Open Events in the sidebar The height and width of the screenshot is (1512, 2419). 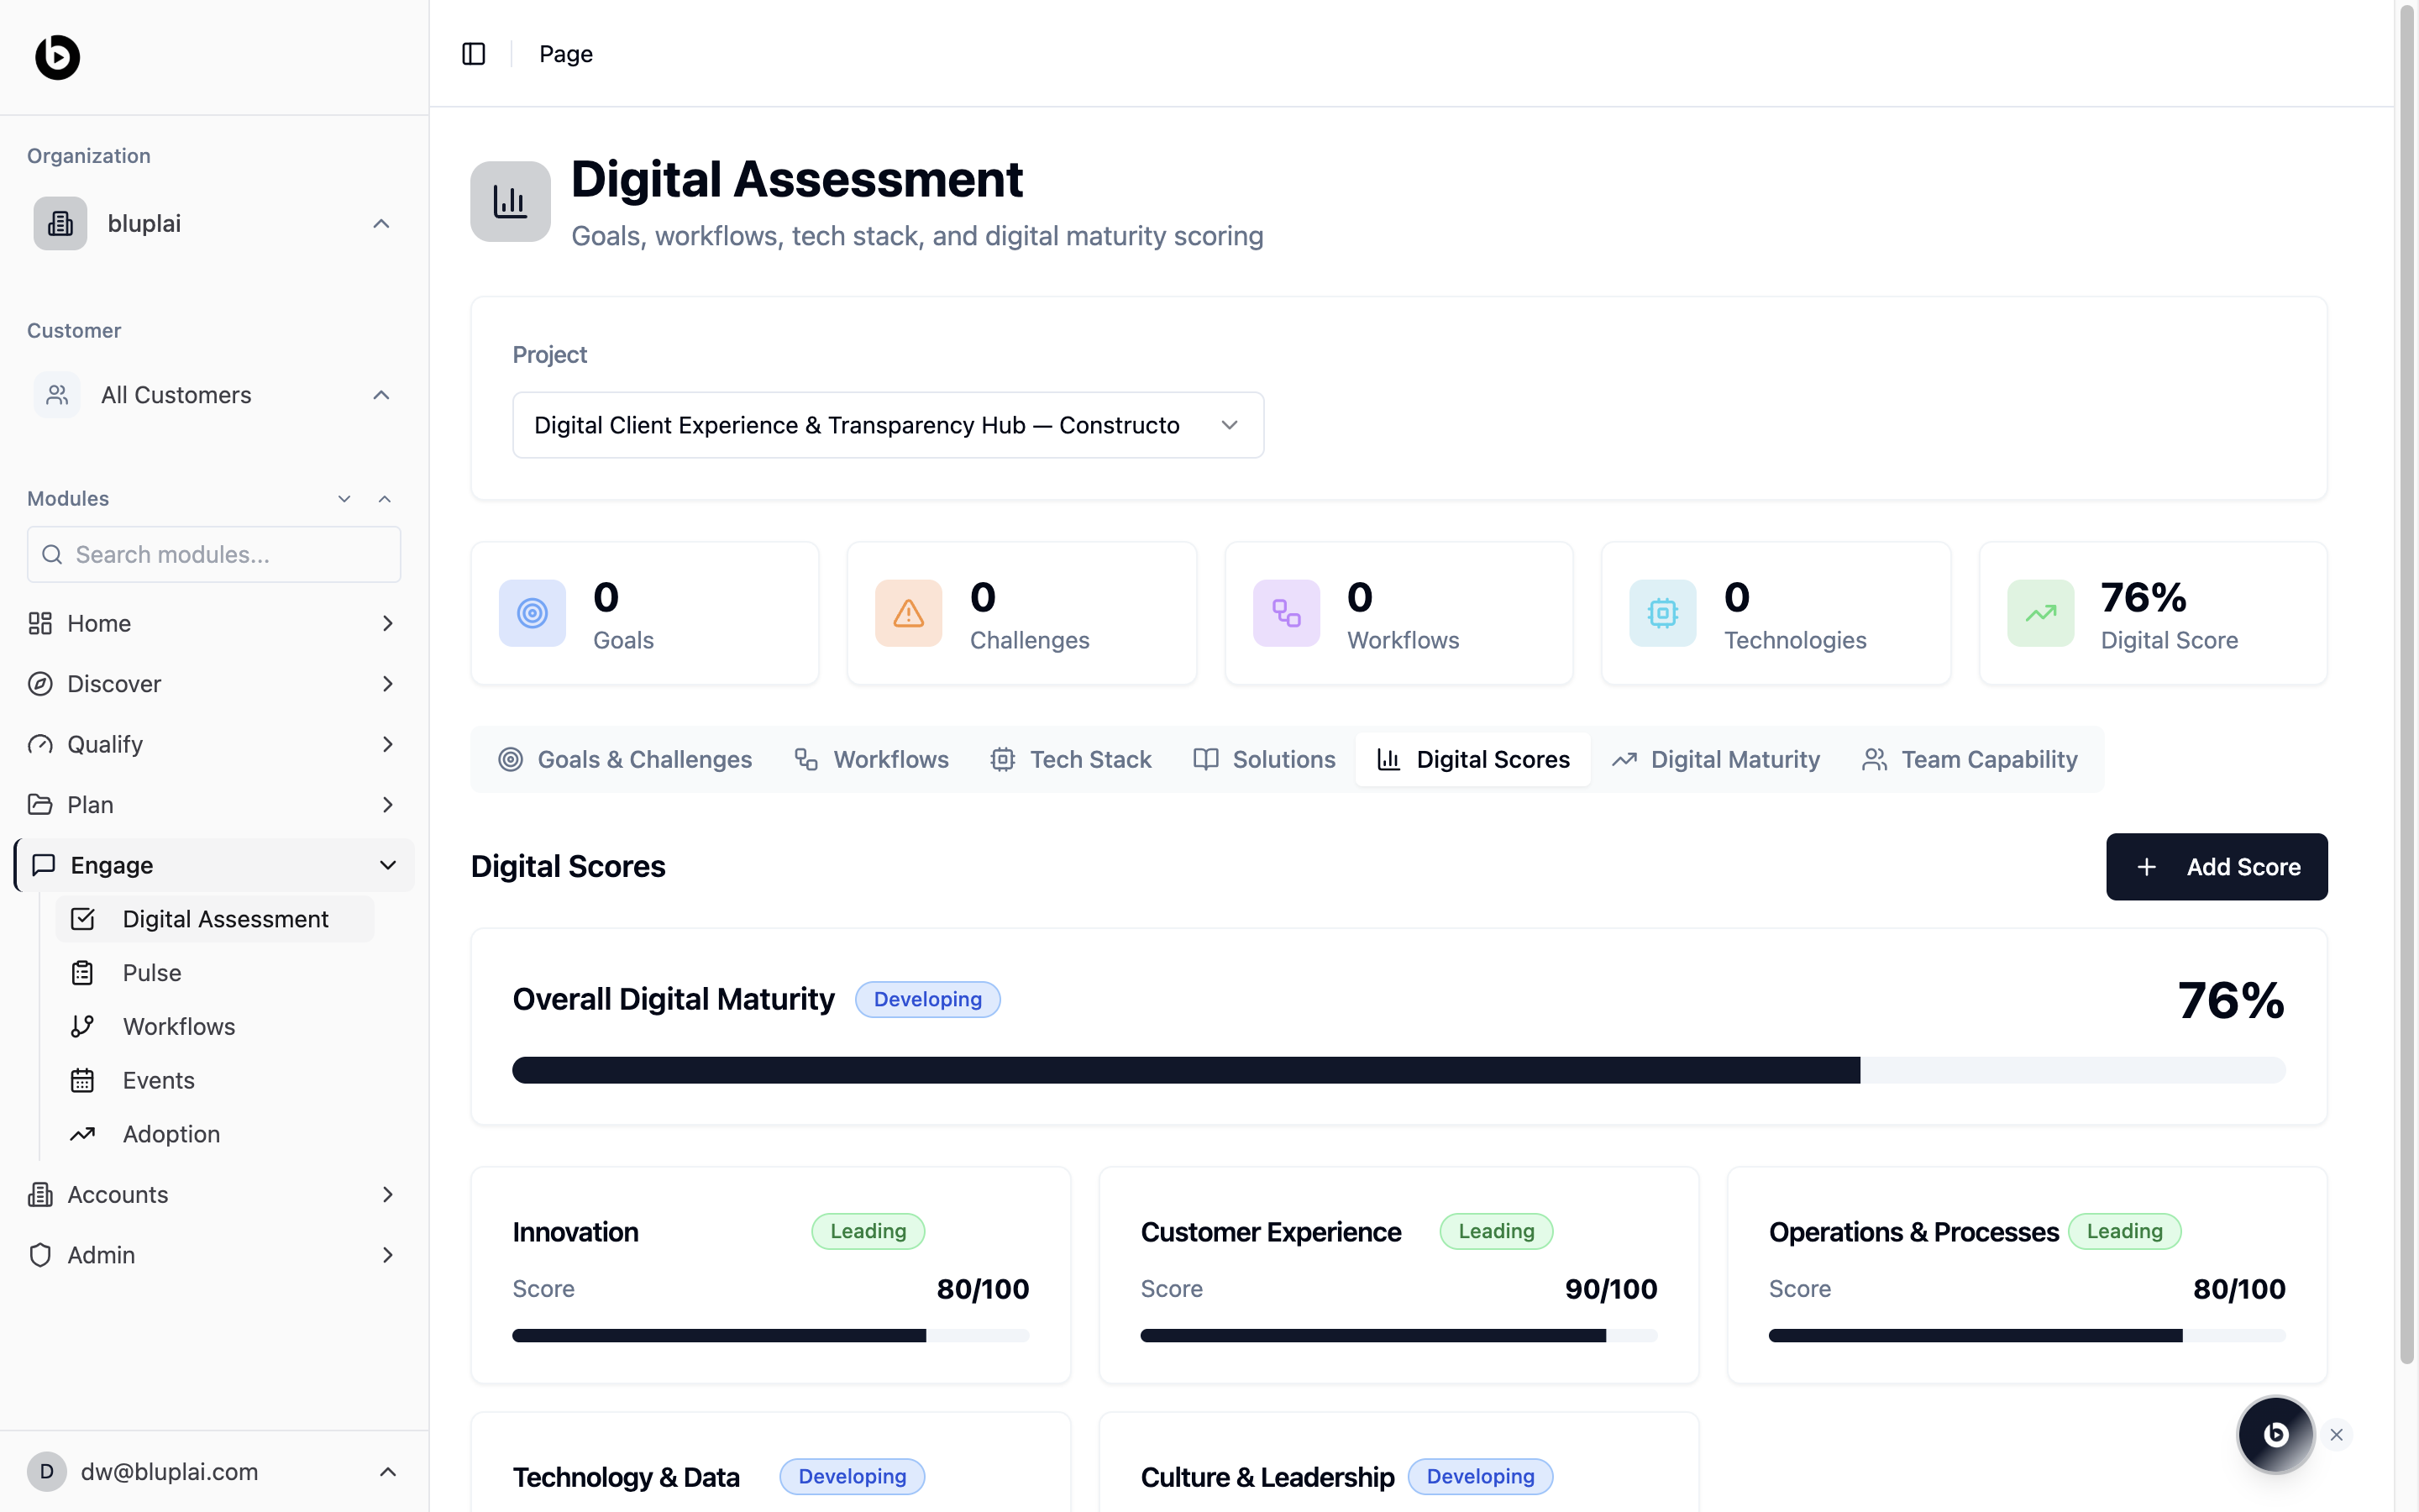[x=158, y=1080]
